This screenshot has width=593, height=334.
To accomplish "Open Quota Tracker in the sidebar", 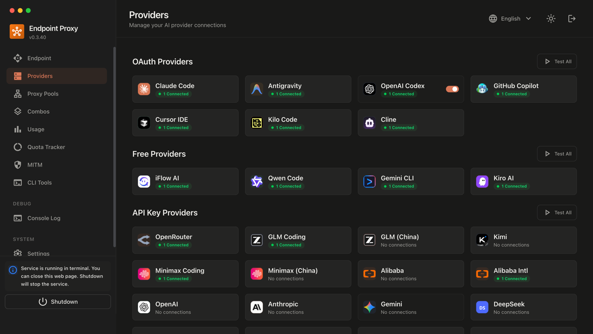I will [57, 147].
